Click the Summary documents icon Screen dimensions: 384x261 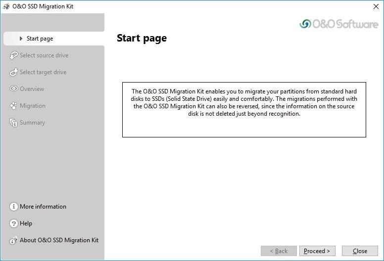pyautogui.click(x=14, y=123)
